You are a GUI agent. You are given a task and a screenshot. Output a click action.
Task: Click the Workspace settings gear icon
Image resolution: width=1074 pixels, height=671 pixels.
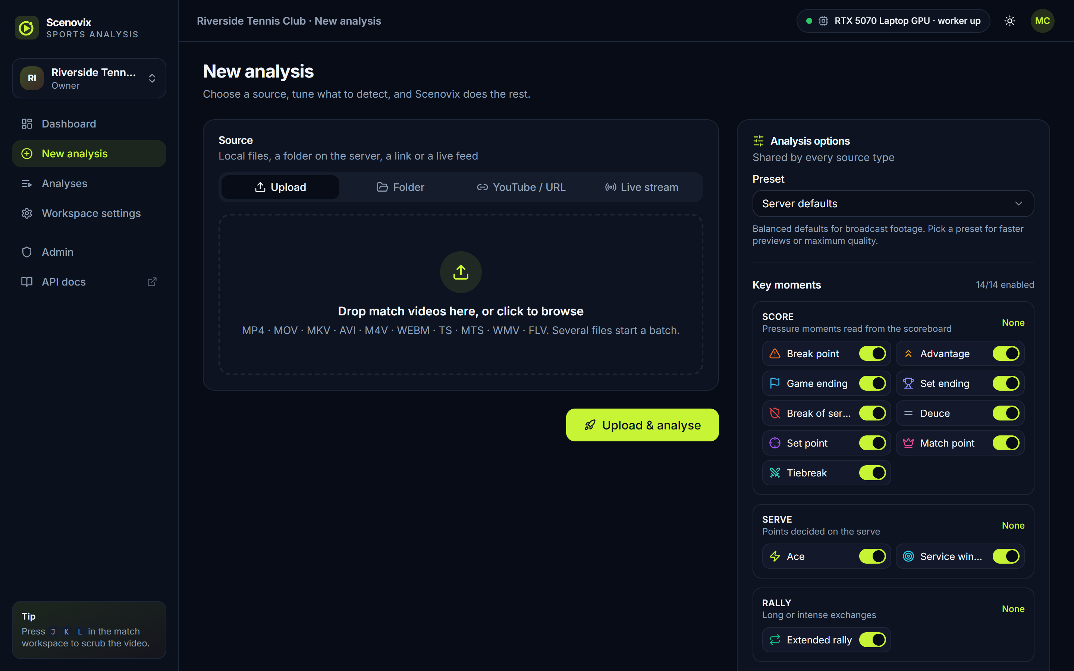[26, 214]
